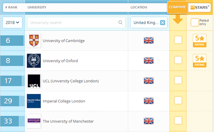Select compare checkbox for University of Manchester
Viewport: 214px width, 132px height.
click(178, 120)
